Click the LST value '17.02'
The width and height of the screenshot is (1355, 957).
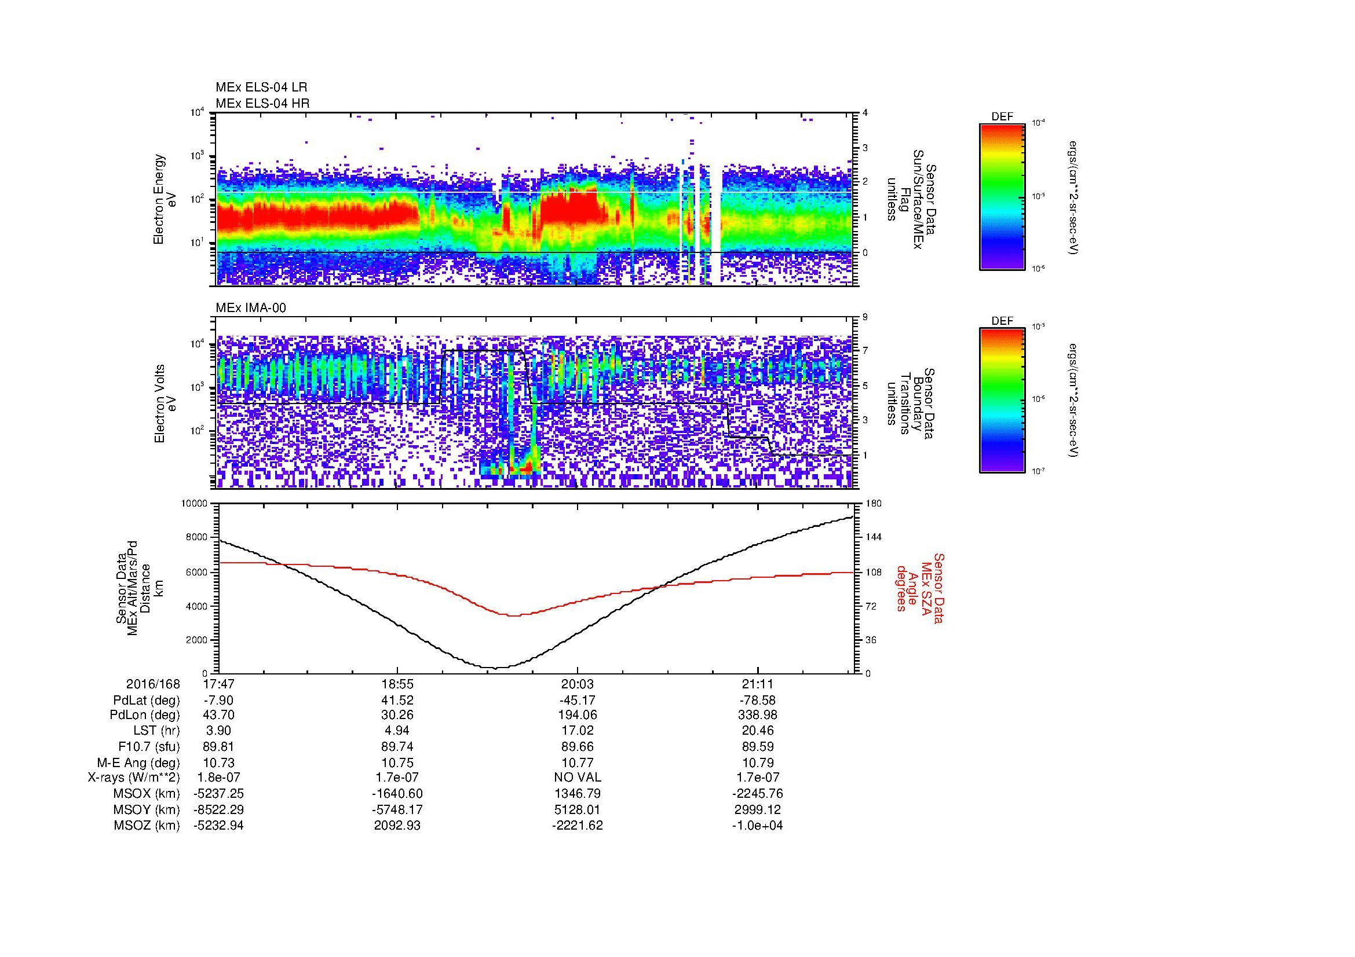(577, 731)
